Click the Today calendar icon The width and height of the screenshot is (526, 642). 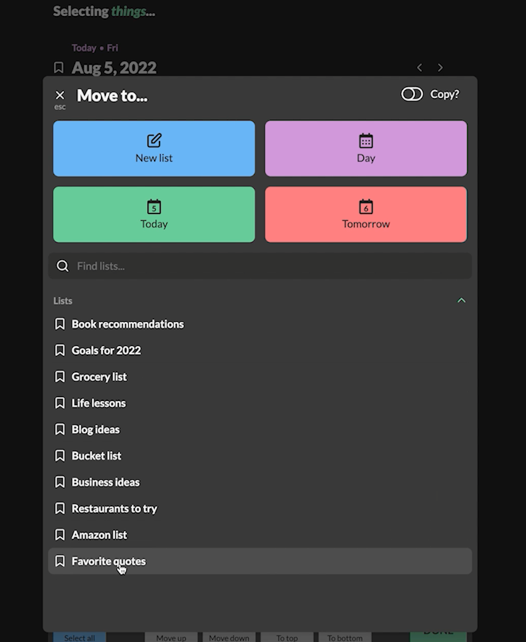(x=154, y=207)
